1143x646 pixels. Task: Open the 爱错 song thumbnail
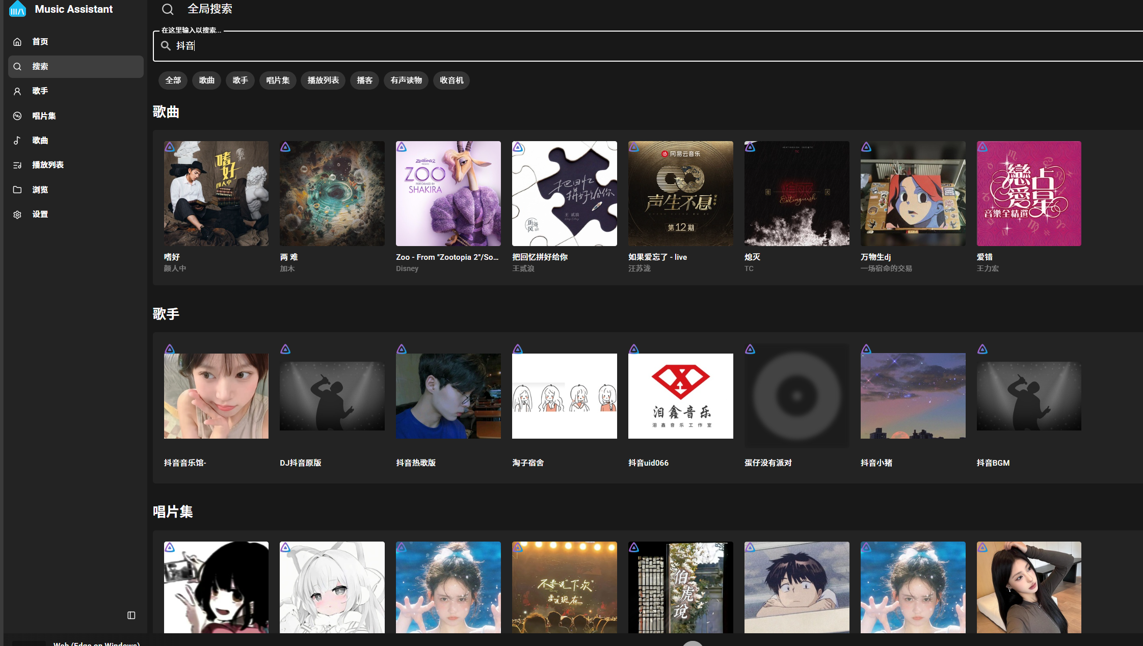pos(1028,194)
